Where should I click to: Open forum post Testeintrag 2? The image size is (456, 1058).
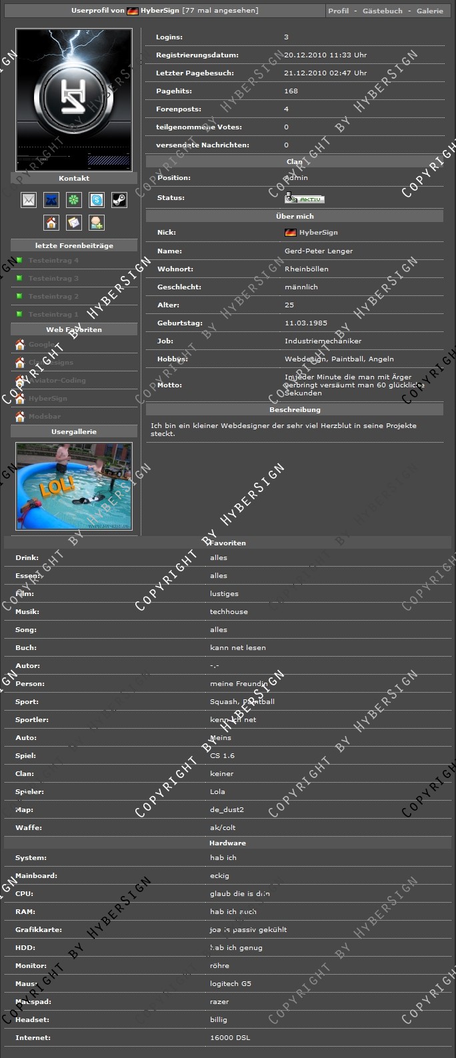pyautogui.click(x=53, y=297)
